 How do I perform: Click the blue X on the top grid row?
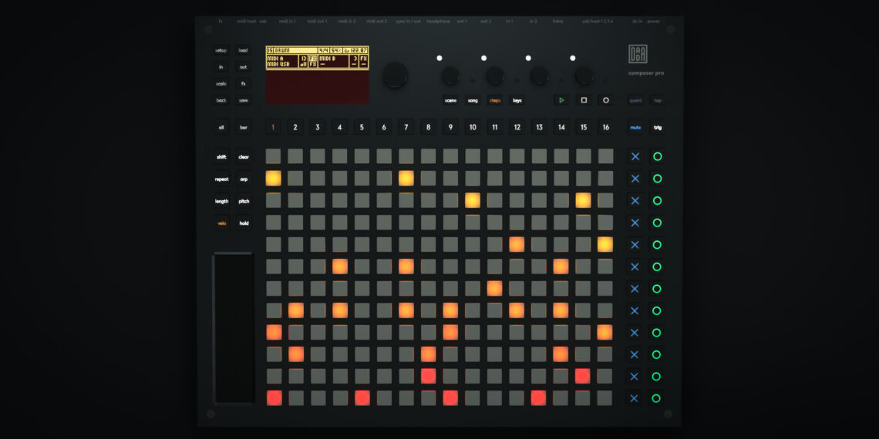click(635, 156)
